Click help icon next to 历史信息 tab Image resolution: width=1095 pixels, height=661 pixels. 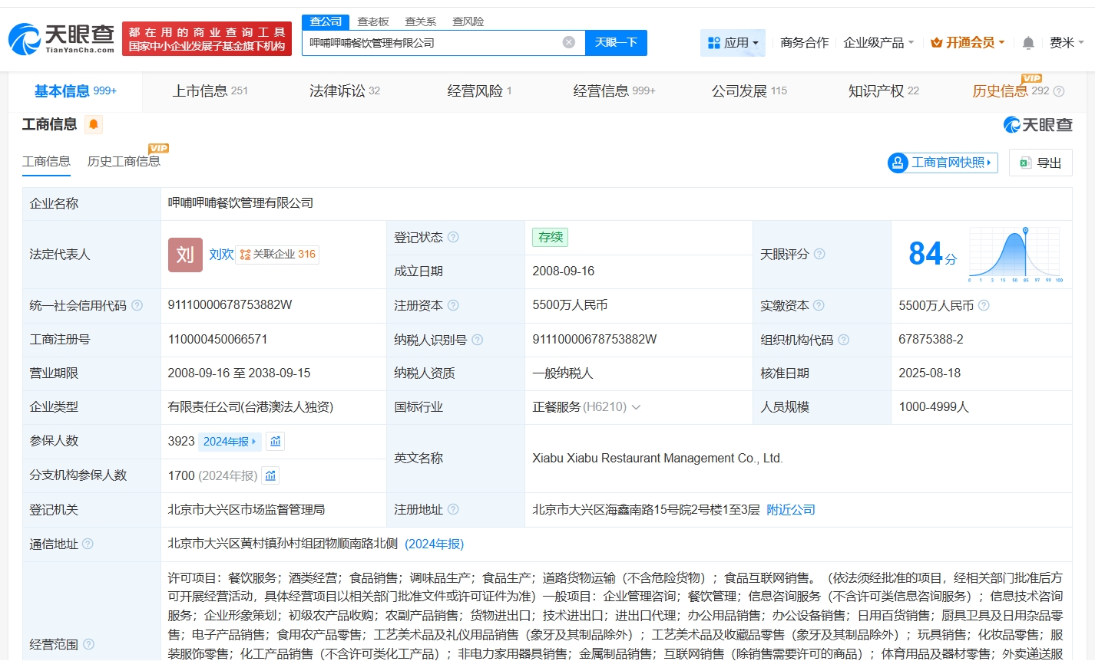point(1059,91)
